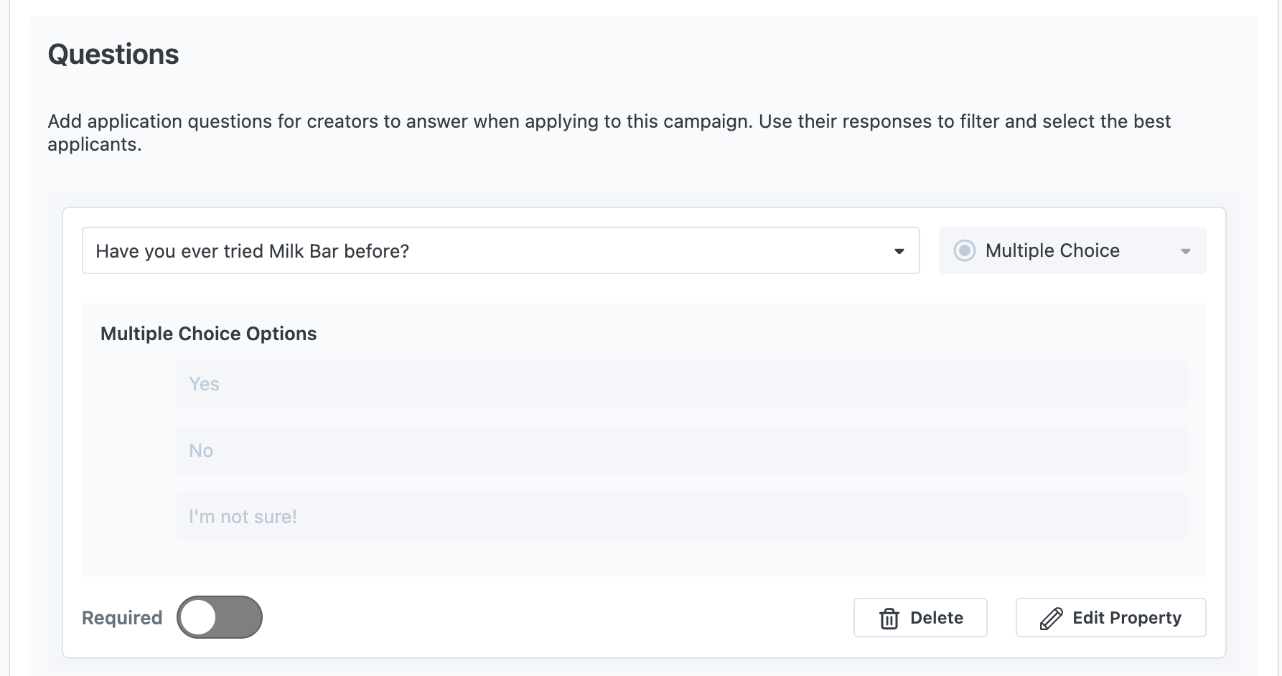This screenshot has width=1282, height=676.
Task: Click the Multiple Choice Options heading
Action: tap(208, 334)
